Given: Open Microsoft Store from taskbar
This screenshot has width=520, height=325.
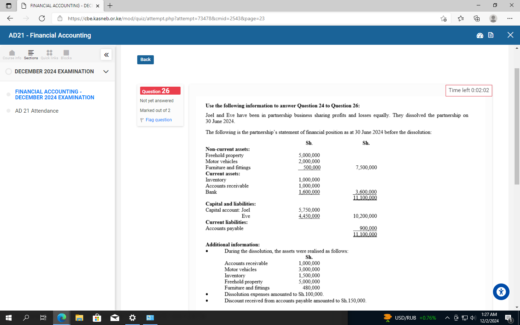Looking at the screenshot, I should 97,318.
